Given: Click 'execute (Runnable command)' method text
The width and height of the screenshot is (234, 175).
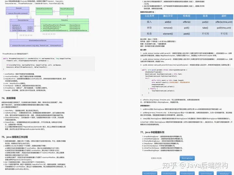Looking at the screenshot, I should [x=18, y=13].
